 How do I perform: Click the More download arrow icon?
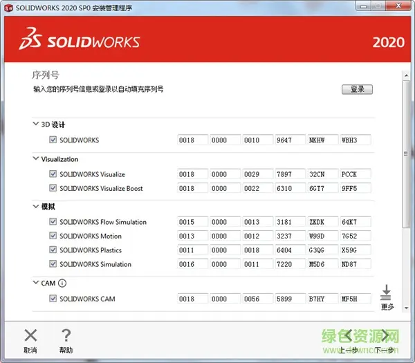coord(386,292)
